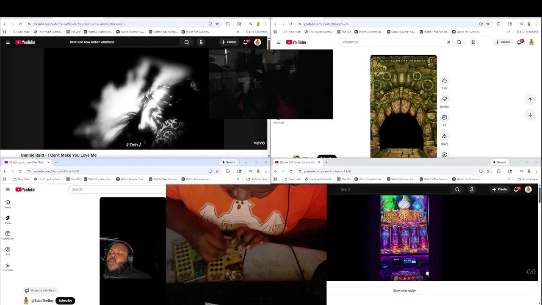Screen dimensions: 542x305
Task: Expand the bookmarks overflow chevron in the Casino Carlsa window
Action: coord(509,179)
